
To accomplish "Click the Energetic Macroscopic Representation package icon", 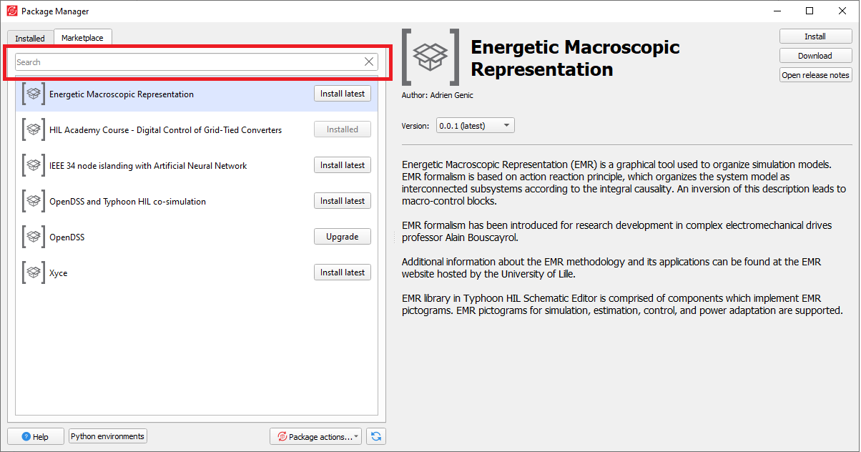I will tap(32, 94).
